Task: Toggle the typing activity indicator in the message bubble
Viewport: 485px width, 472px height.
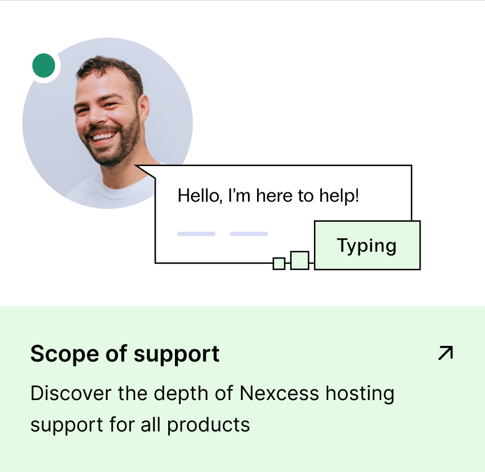Action: [222, 233]
